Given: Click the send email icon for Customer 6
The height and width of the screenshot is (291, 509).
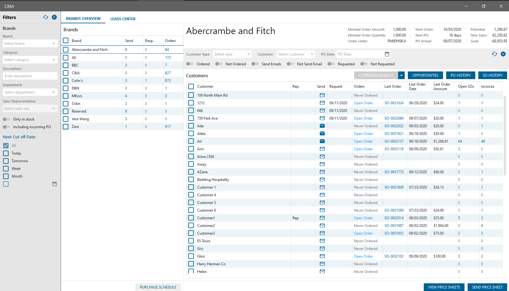Looking at the screenshot, I should pos(322,210).
